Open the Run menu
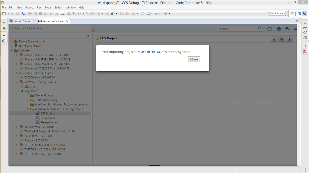 tap(39, 8)
